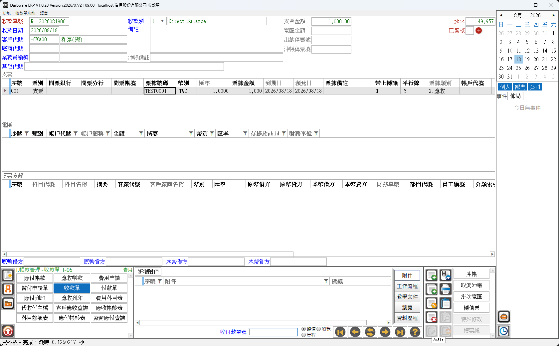Open filter for 附件 column
The image size is (559, 346).
coord(326,281)
